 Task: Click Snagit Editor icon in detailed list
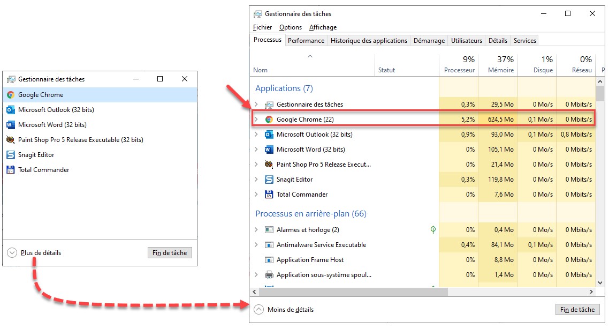pyautogui.click(x=269, y=180)
